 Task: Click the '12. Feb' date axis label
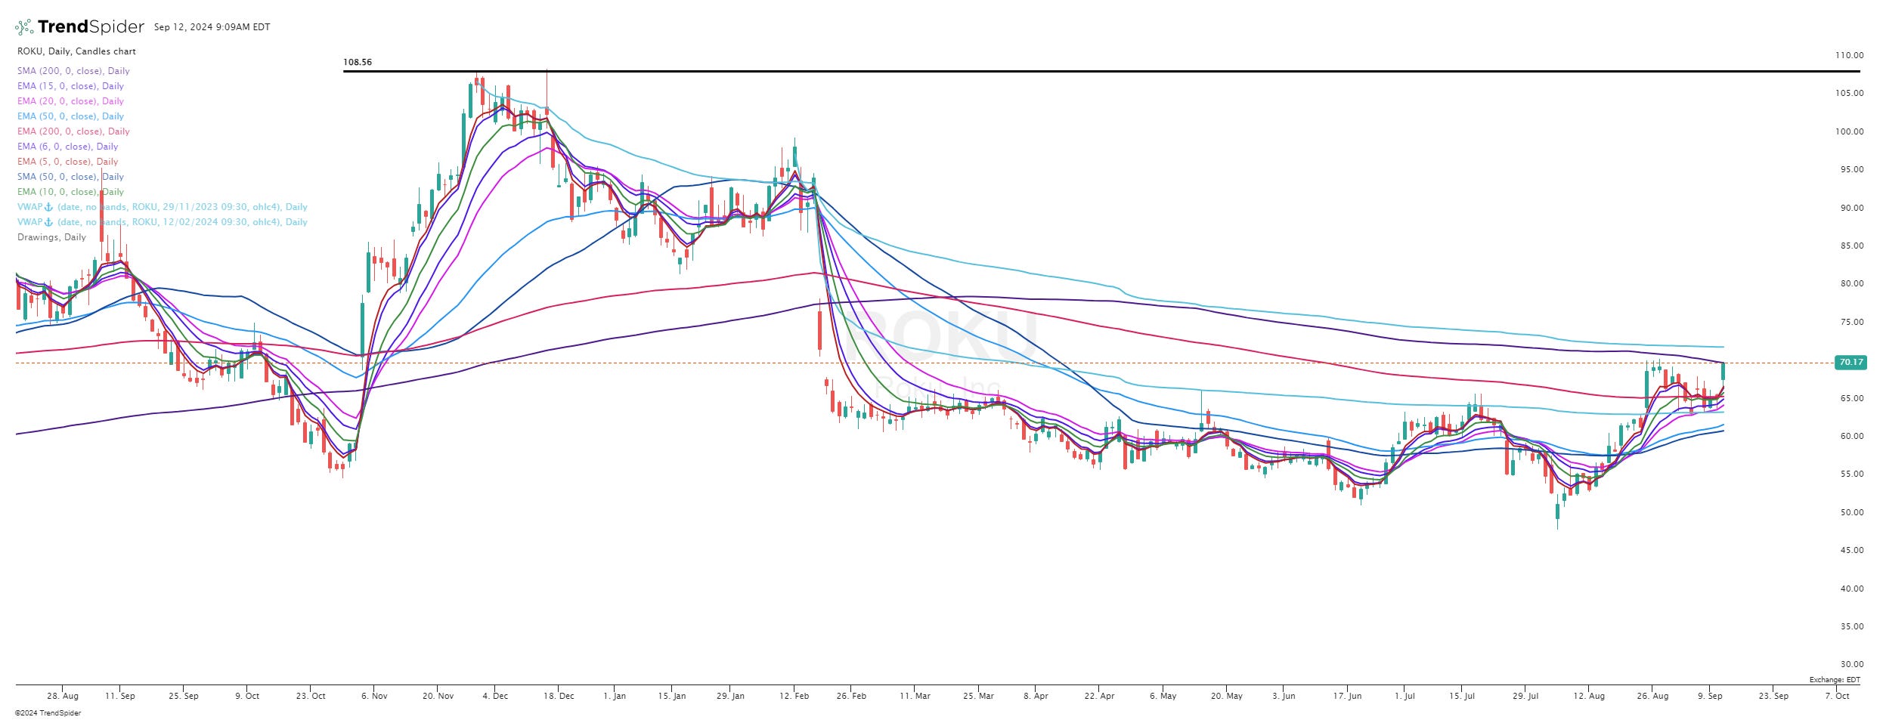(794, 696)
